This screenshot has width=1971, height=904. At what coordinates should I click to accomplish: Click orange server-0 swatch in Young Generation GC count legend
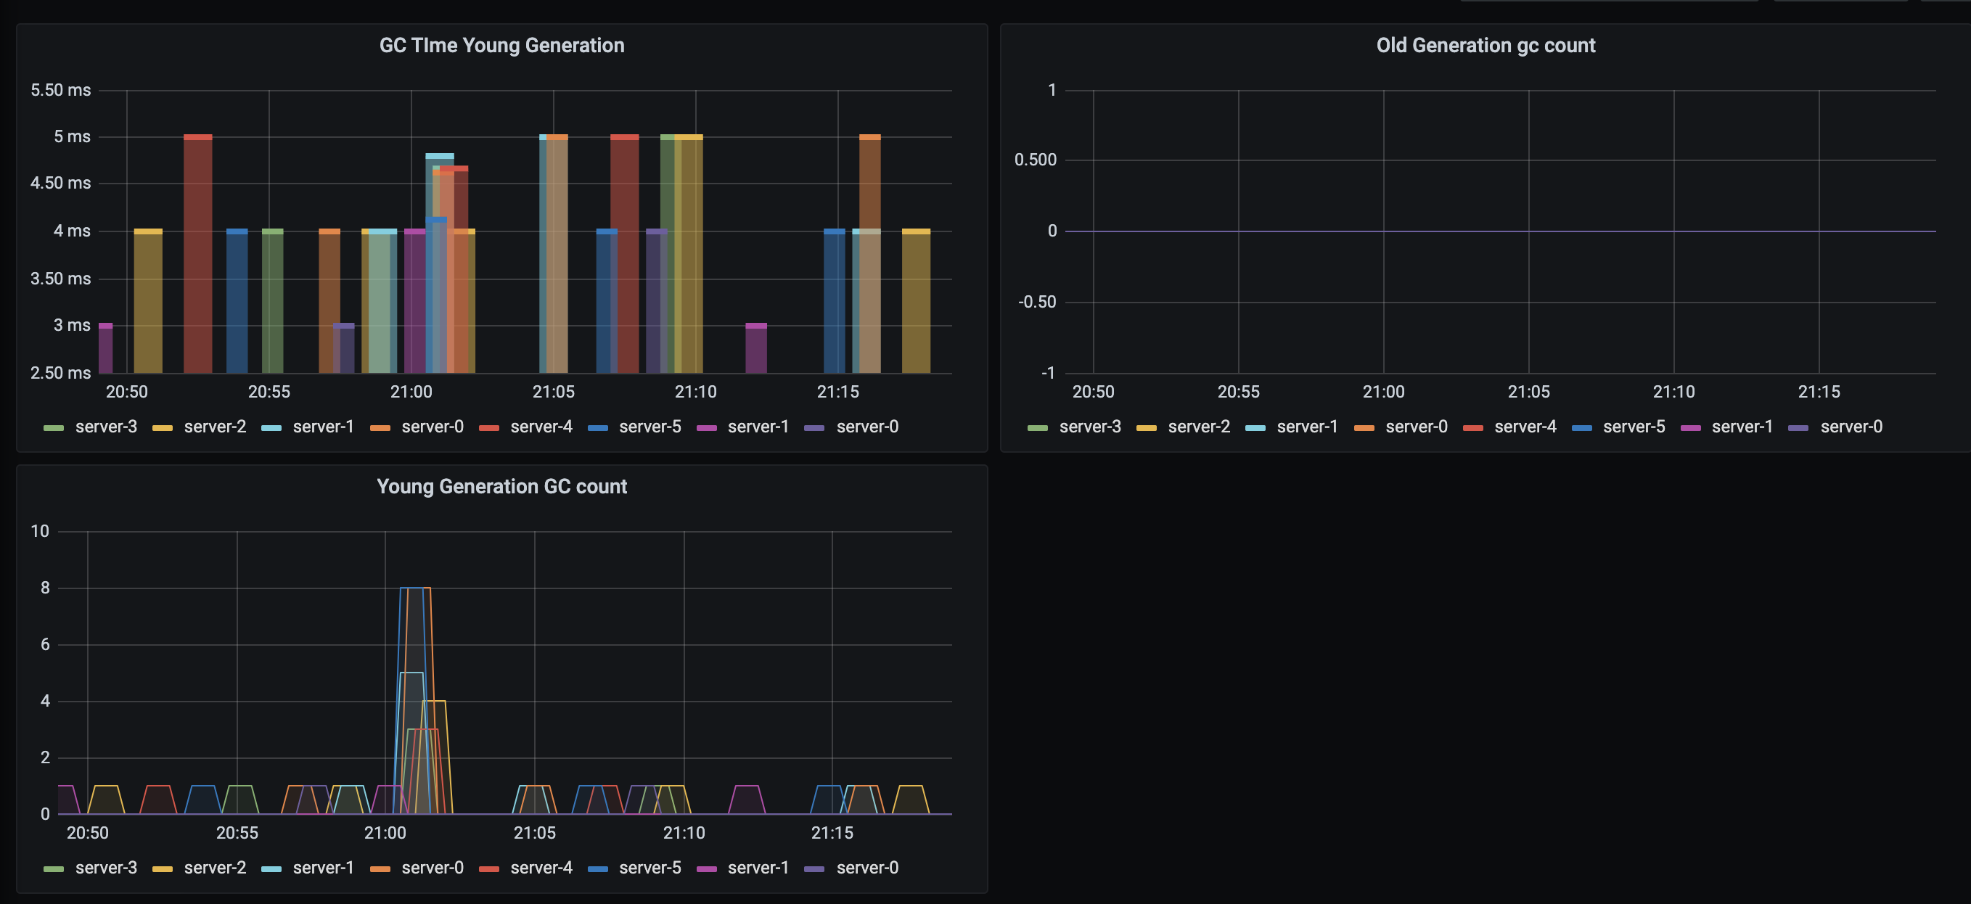(380, 870)
